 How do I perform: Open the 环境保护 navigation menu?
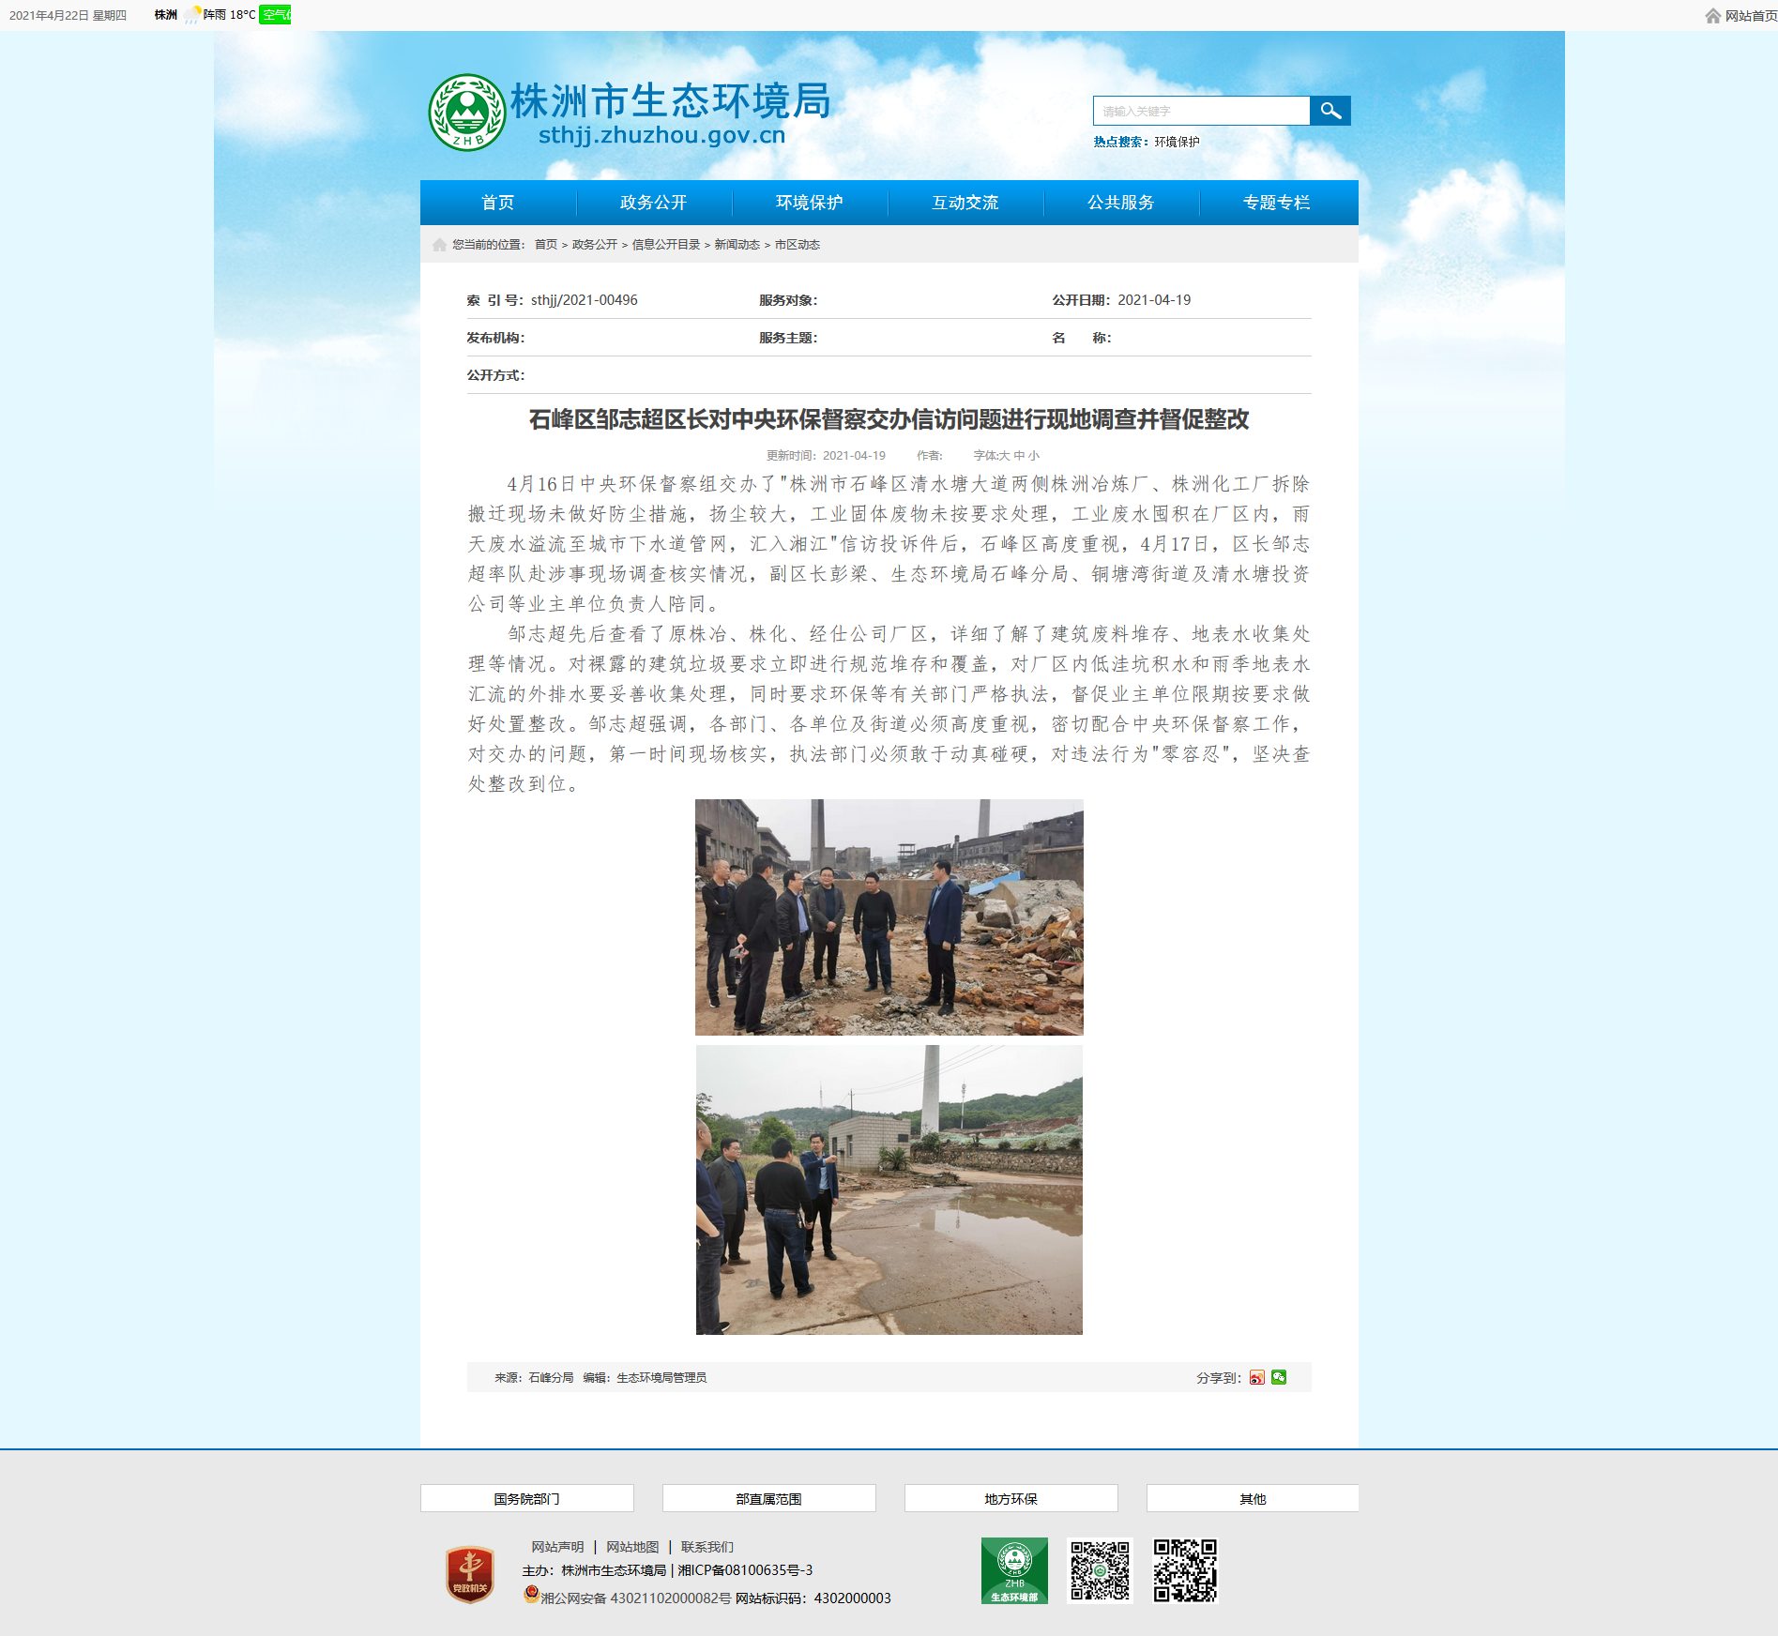pos(809,203)
